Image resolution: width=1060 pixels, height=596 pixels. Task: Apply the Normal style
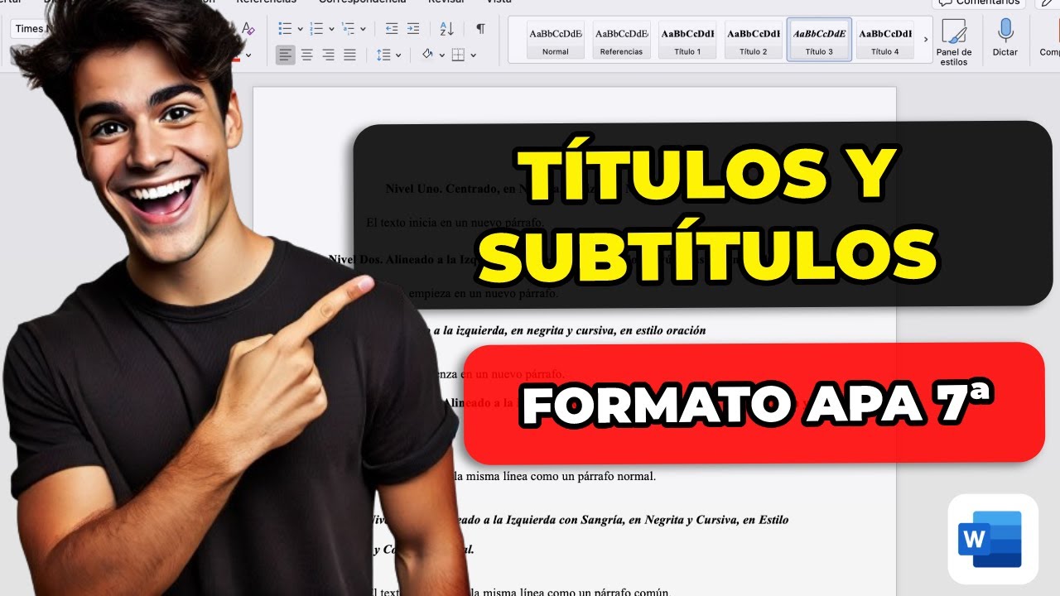point(556,40)
